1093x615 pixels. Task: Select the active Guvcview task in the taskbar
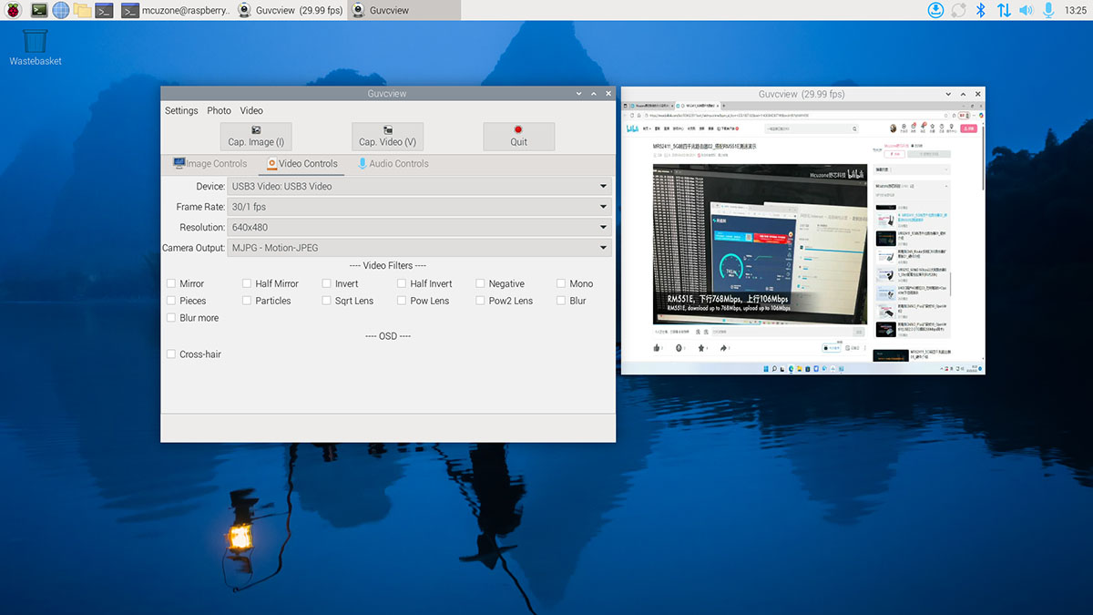pyautogui.click(x=403, y=10)
